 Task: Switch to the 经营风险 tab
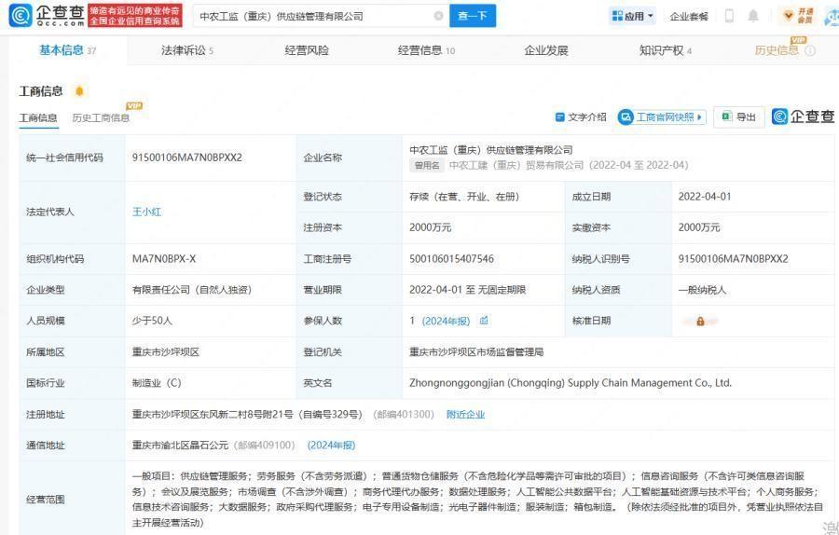[307, 50]
